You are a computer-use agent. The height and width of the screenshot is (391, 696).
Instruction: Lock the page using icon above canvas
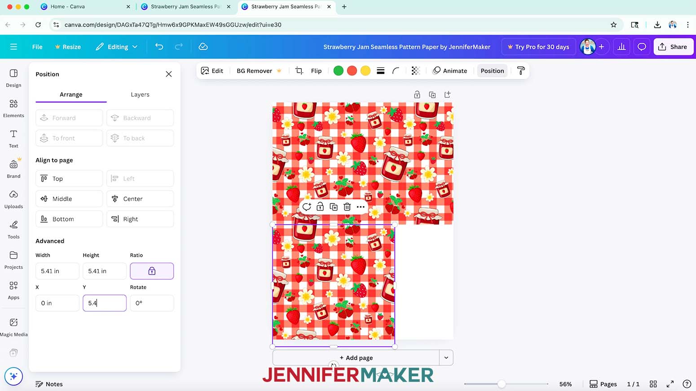[x=417, y=95]
